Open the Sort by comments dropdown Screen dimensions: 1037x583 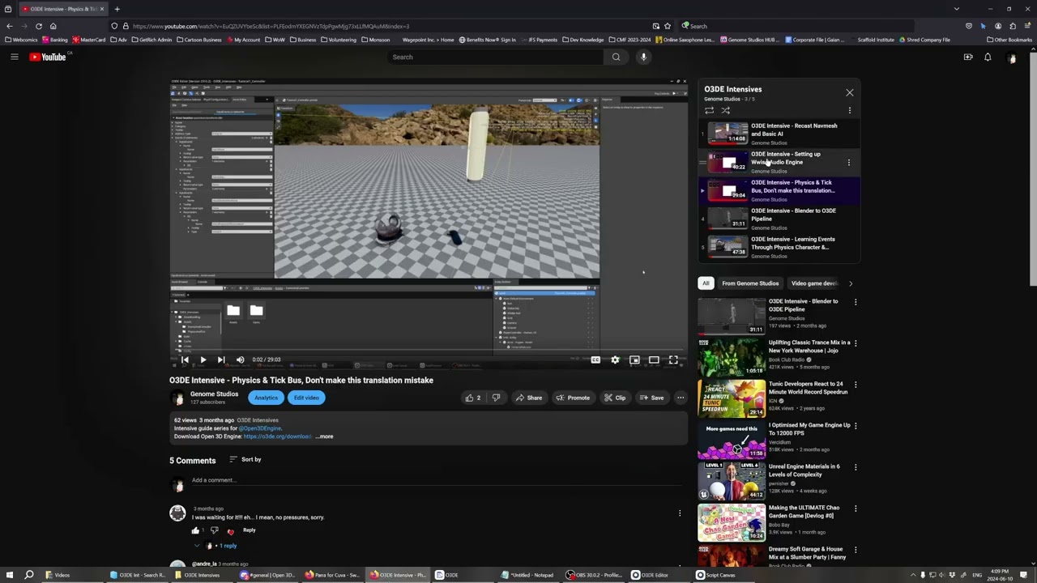pyautogui.click(x=245, y=460)
